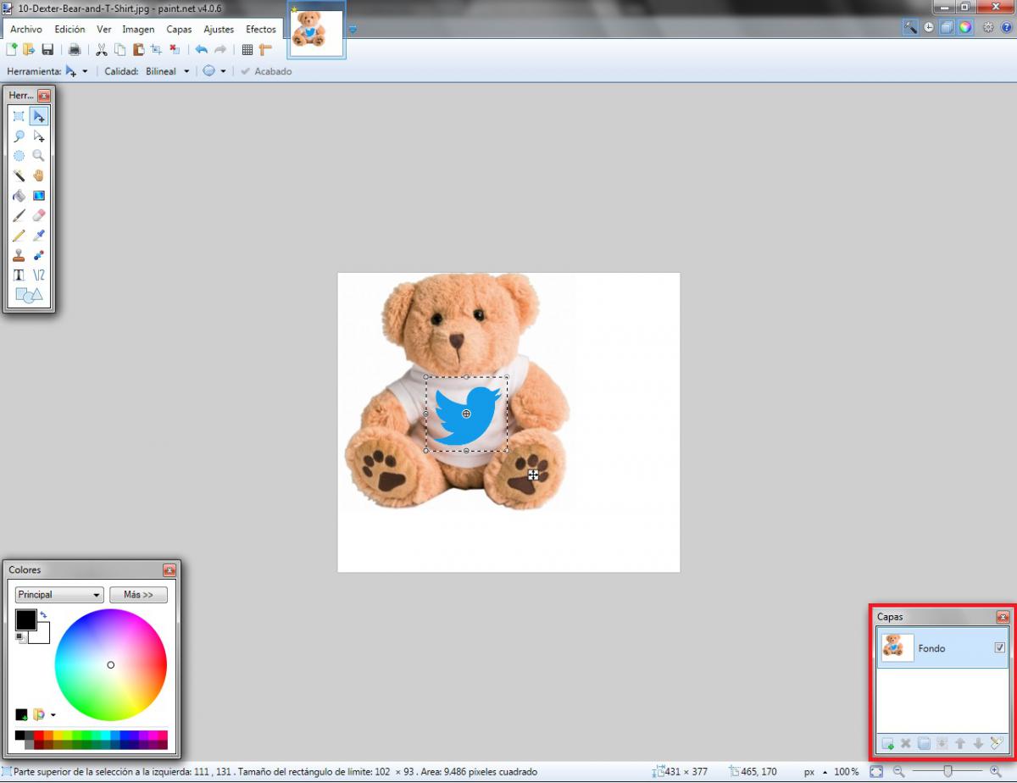Click the Undo arrow icon
The width and height of the screenshot is (1017, 783).
coord(202,50)
